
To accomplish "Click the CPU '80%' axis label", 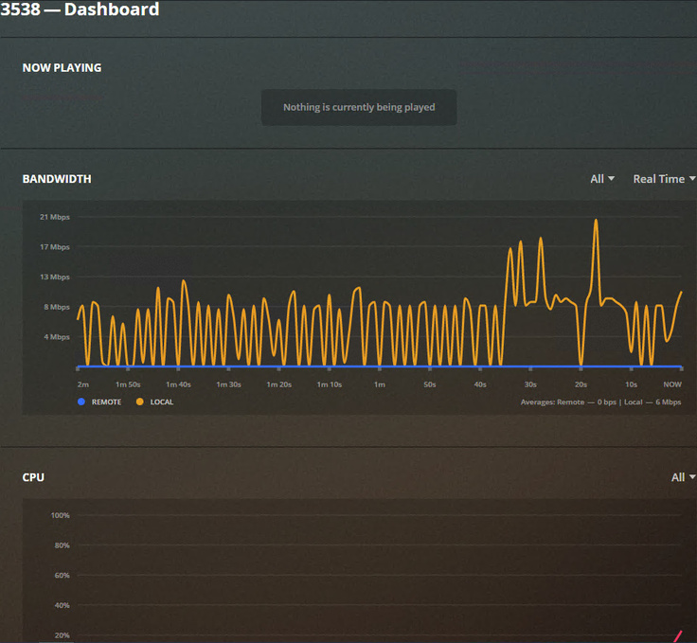I will [x=63, y=545].
